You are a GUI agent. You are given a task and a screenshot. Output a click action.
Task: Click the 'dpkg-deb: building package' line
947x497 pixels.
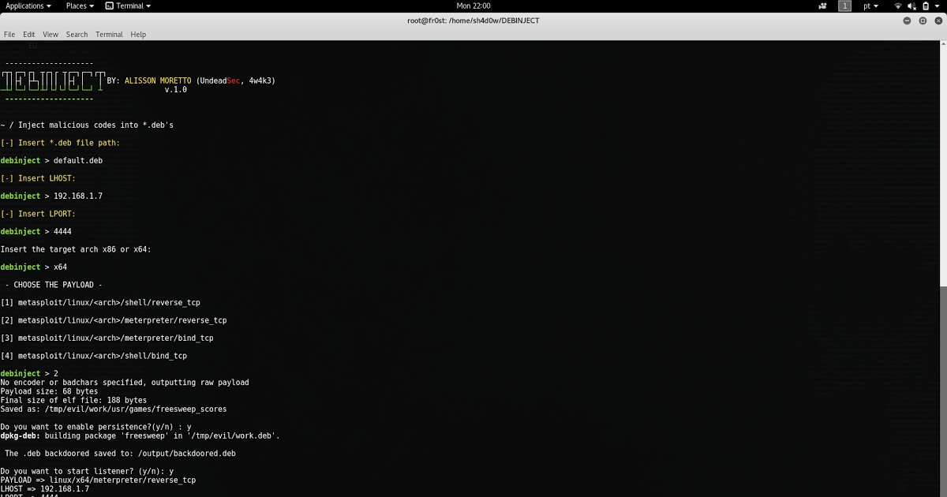(140, 435)
